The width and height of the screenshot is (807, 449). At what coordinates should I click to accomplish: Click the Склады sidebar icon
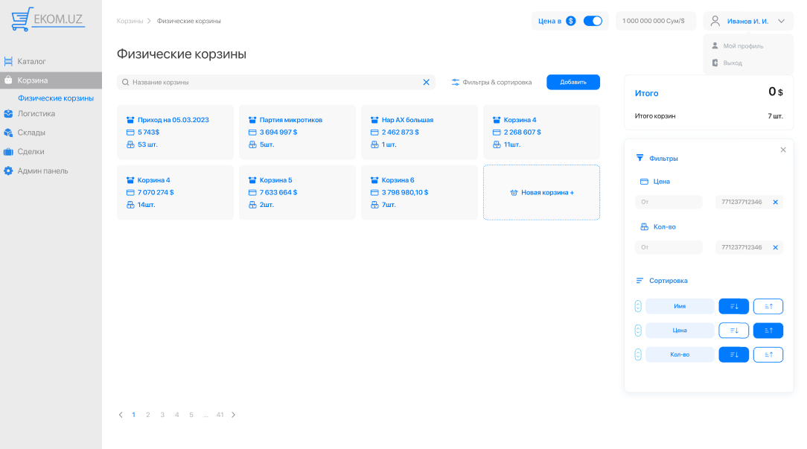[x=8, y=133]
